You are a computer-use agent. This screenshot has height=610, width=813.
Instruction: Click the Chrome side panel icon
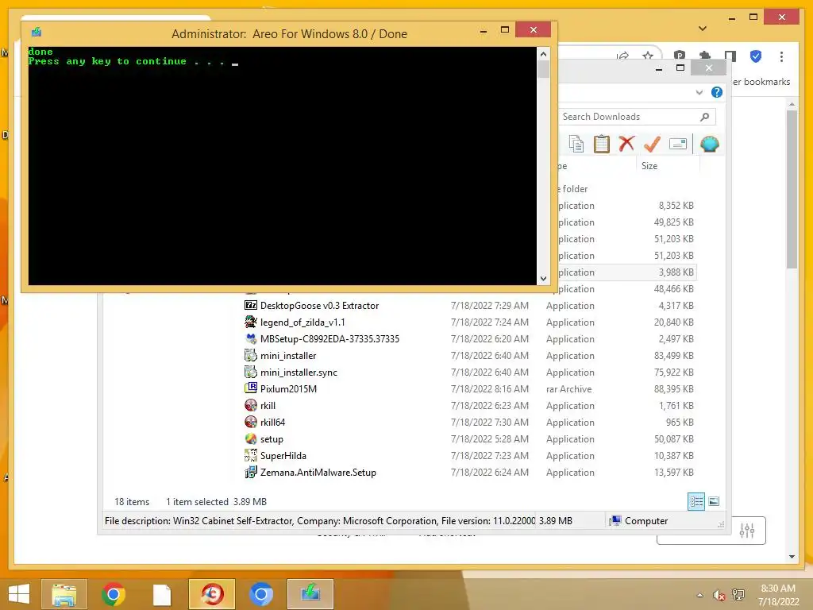[x=730, y=56]
